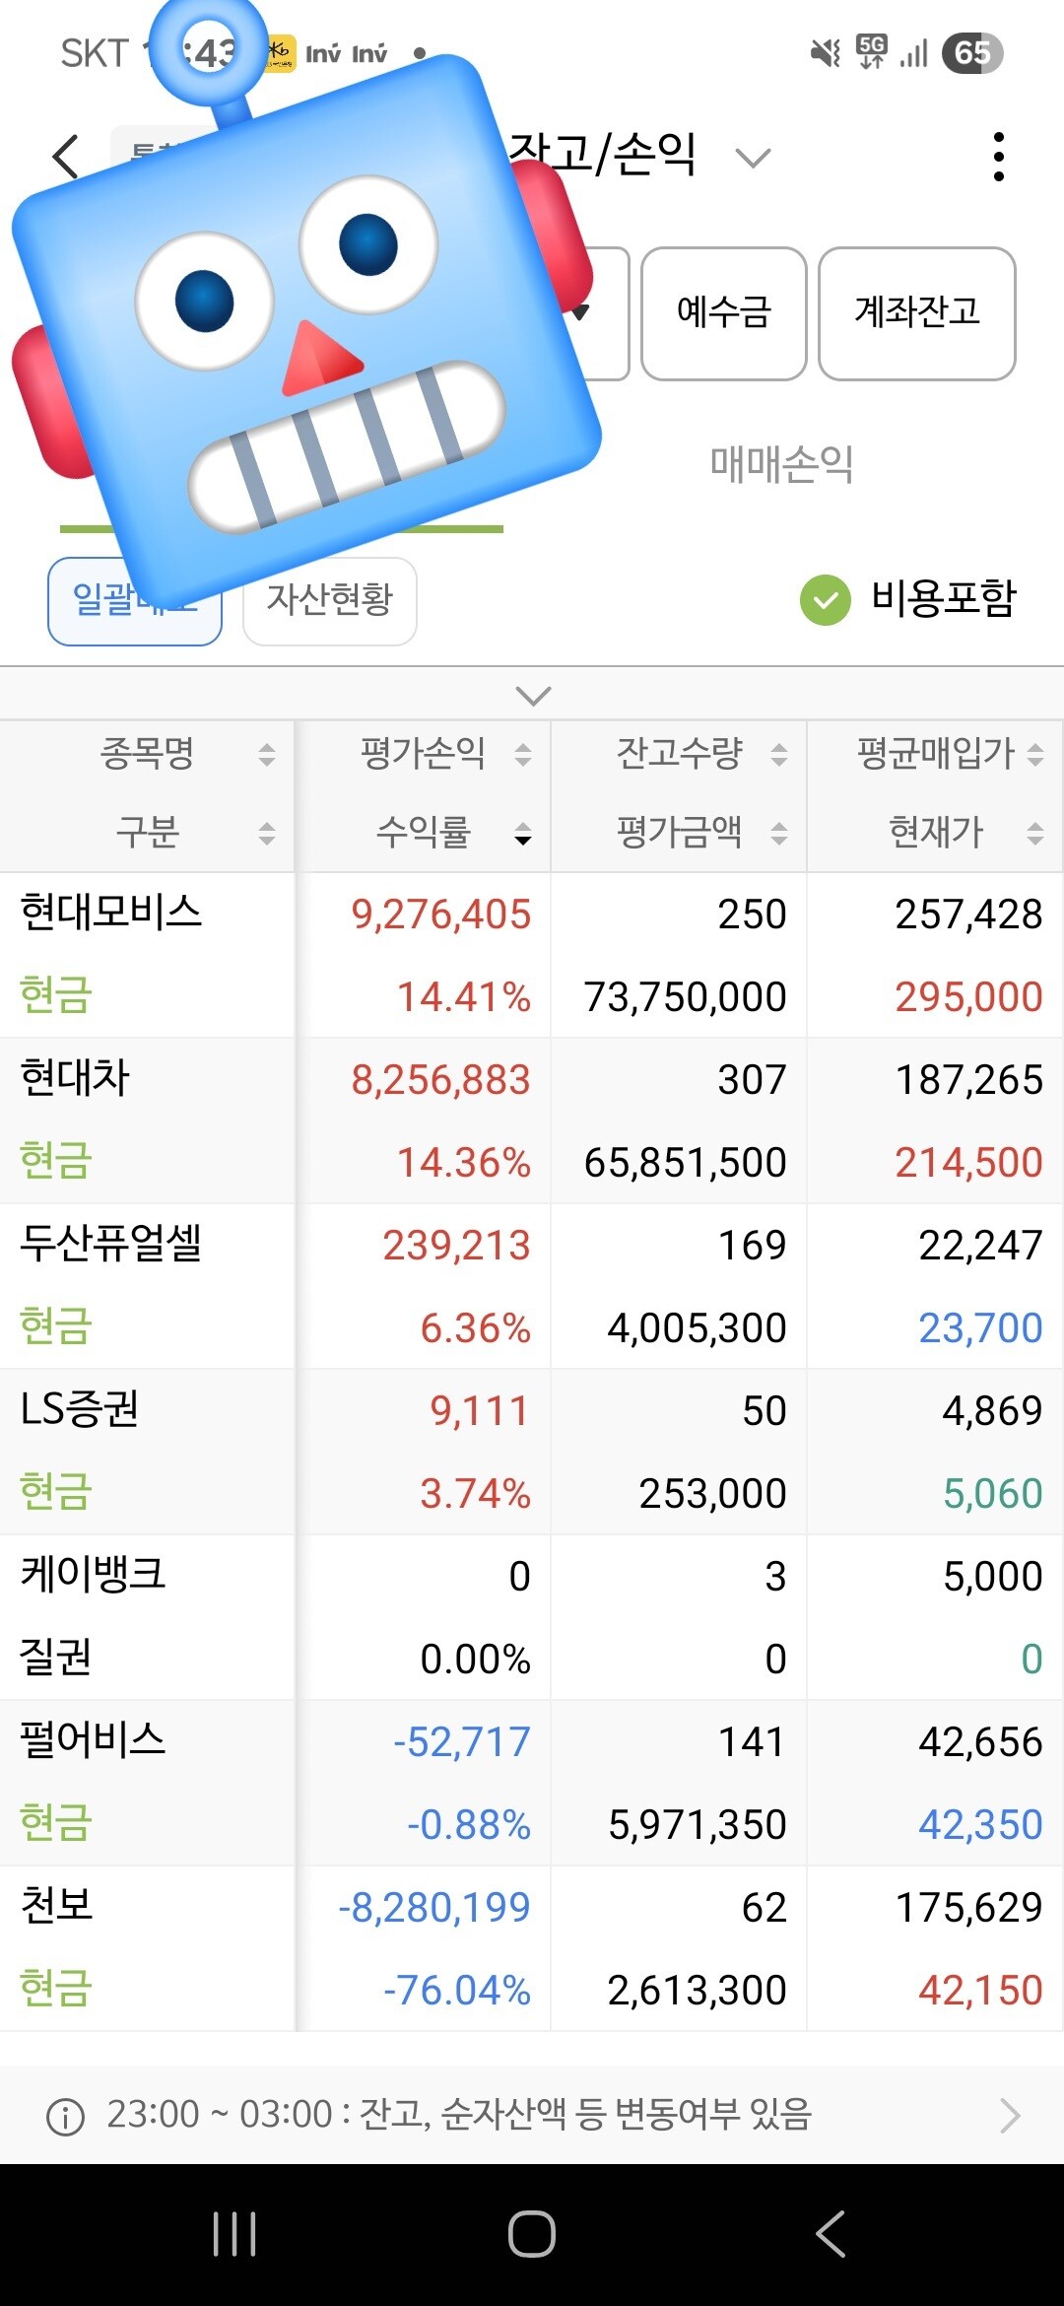Open notice detail via right chevron
Viewport: 1064px width, 2306px height.
(x=1009, y=2116)
